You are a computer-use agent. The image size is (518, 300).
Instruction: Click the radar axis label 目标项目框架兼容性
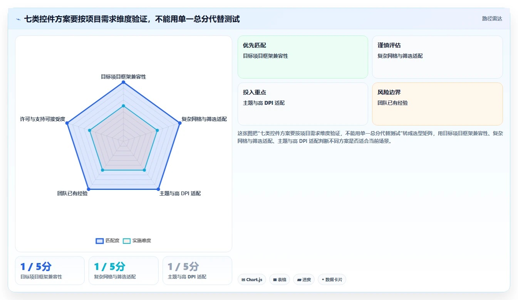tap(123, 77)
